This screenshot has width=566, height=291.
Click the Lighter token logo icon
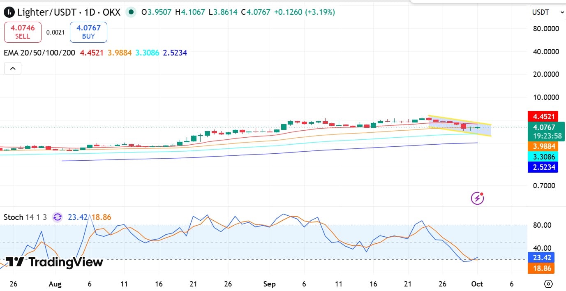click(8, 12)
